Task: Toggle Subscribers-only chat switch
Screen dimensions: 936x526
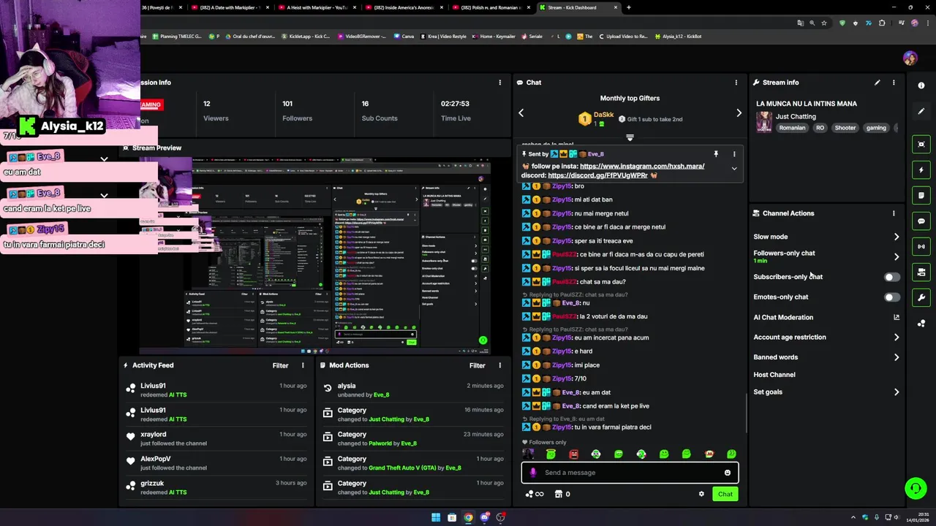Action: [x=891, y=277]
